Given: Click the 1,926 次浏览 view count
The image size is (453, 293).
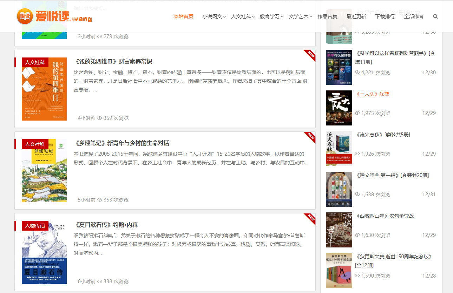Looking at the screenshot, I should point(376,154).
